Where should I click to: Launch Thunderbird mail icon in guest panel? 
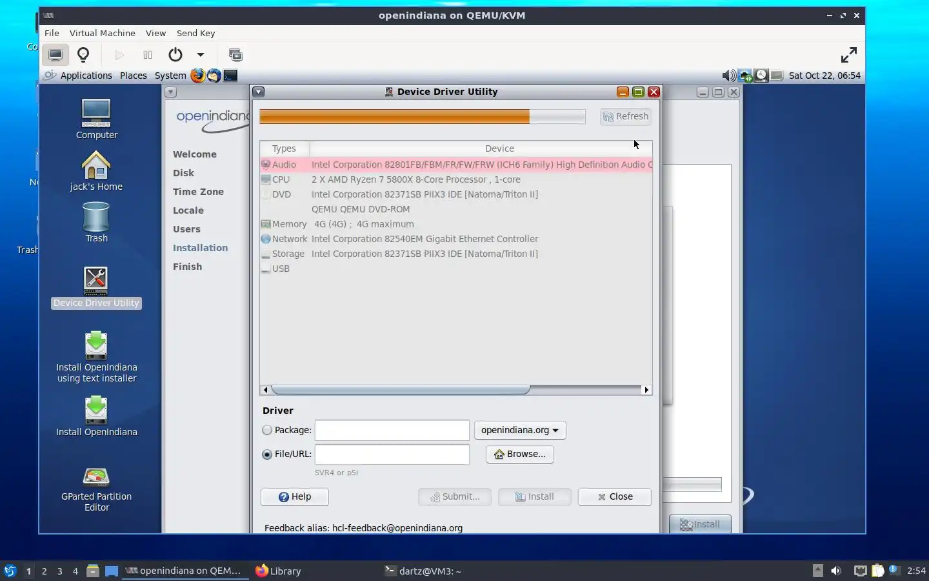(214, 76)
